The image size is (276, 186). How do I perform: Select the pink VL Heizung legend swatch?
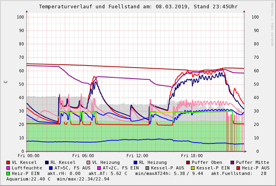88,162
